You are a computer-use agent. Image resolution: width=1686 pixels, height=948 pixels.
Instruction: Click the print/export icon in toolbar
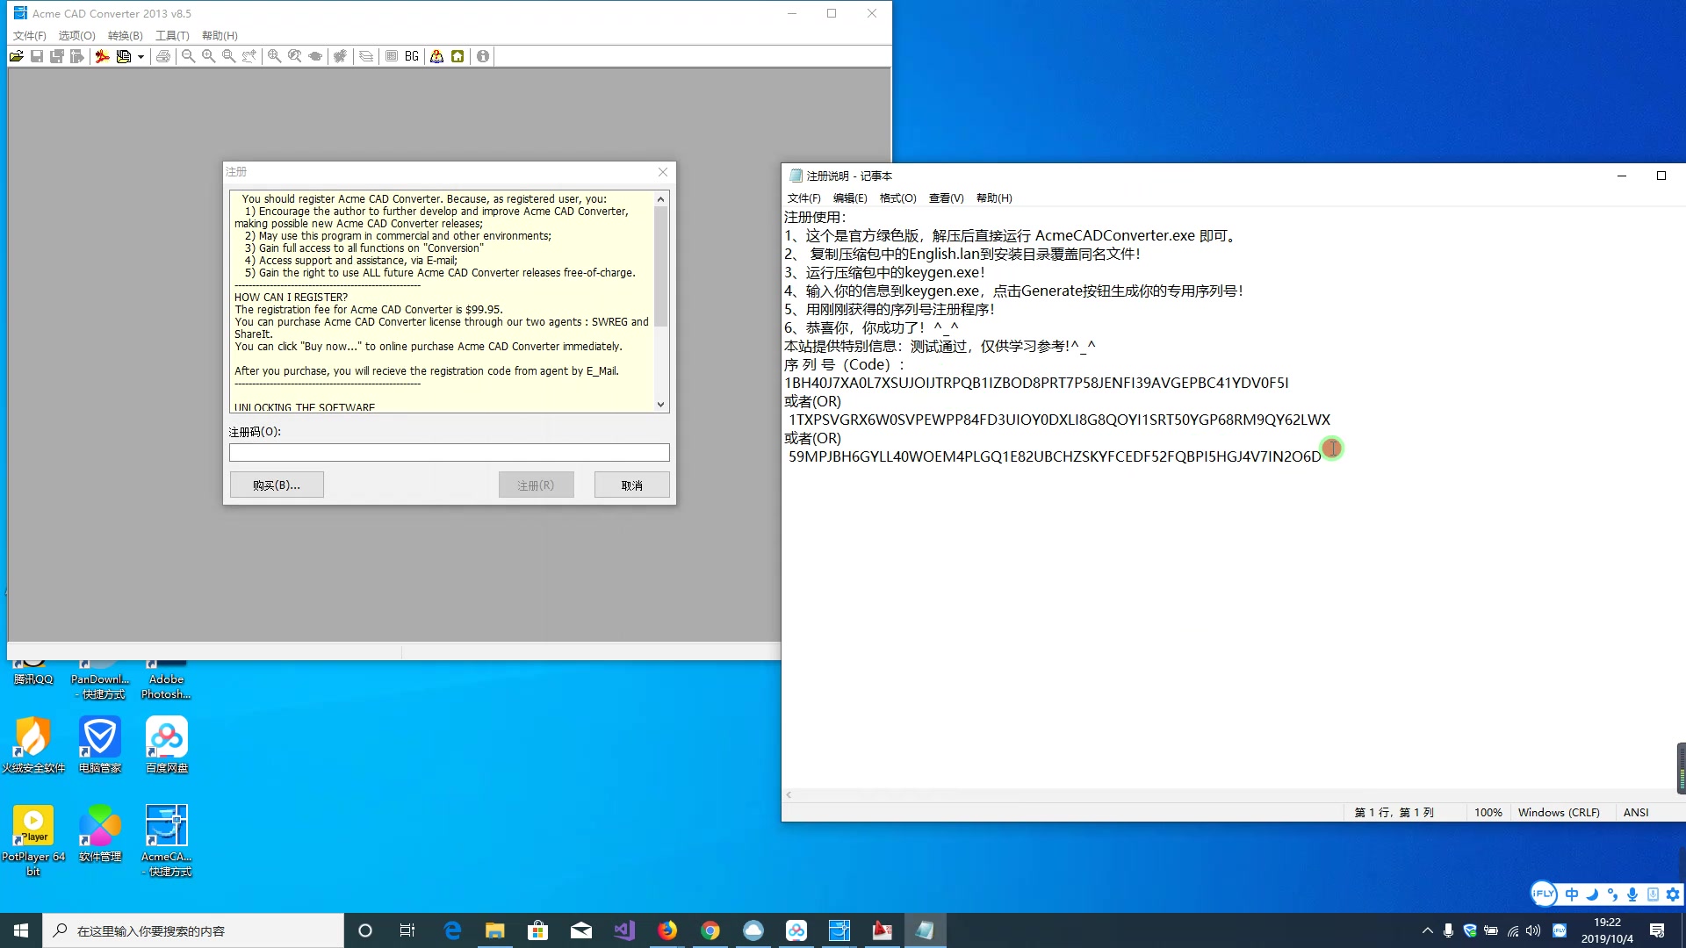coord(162,55)
